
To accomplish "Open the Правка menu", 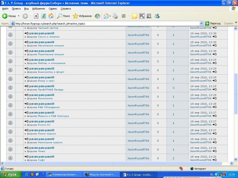I will tap(16, 9).
